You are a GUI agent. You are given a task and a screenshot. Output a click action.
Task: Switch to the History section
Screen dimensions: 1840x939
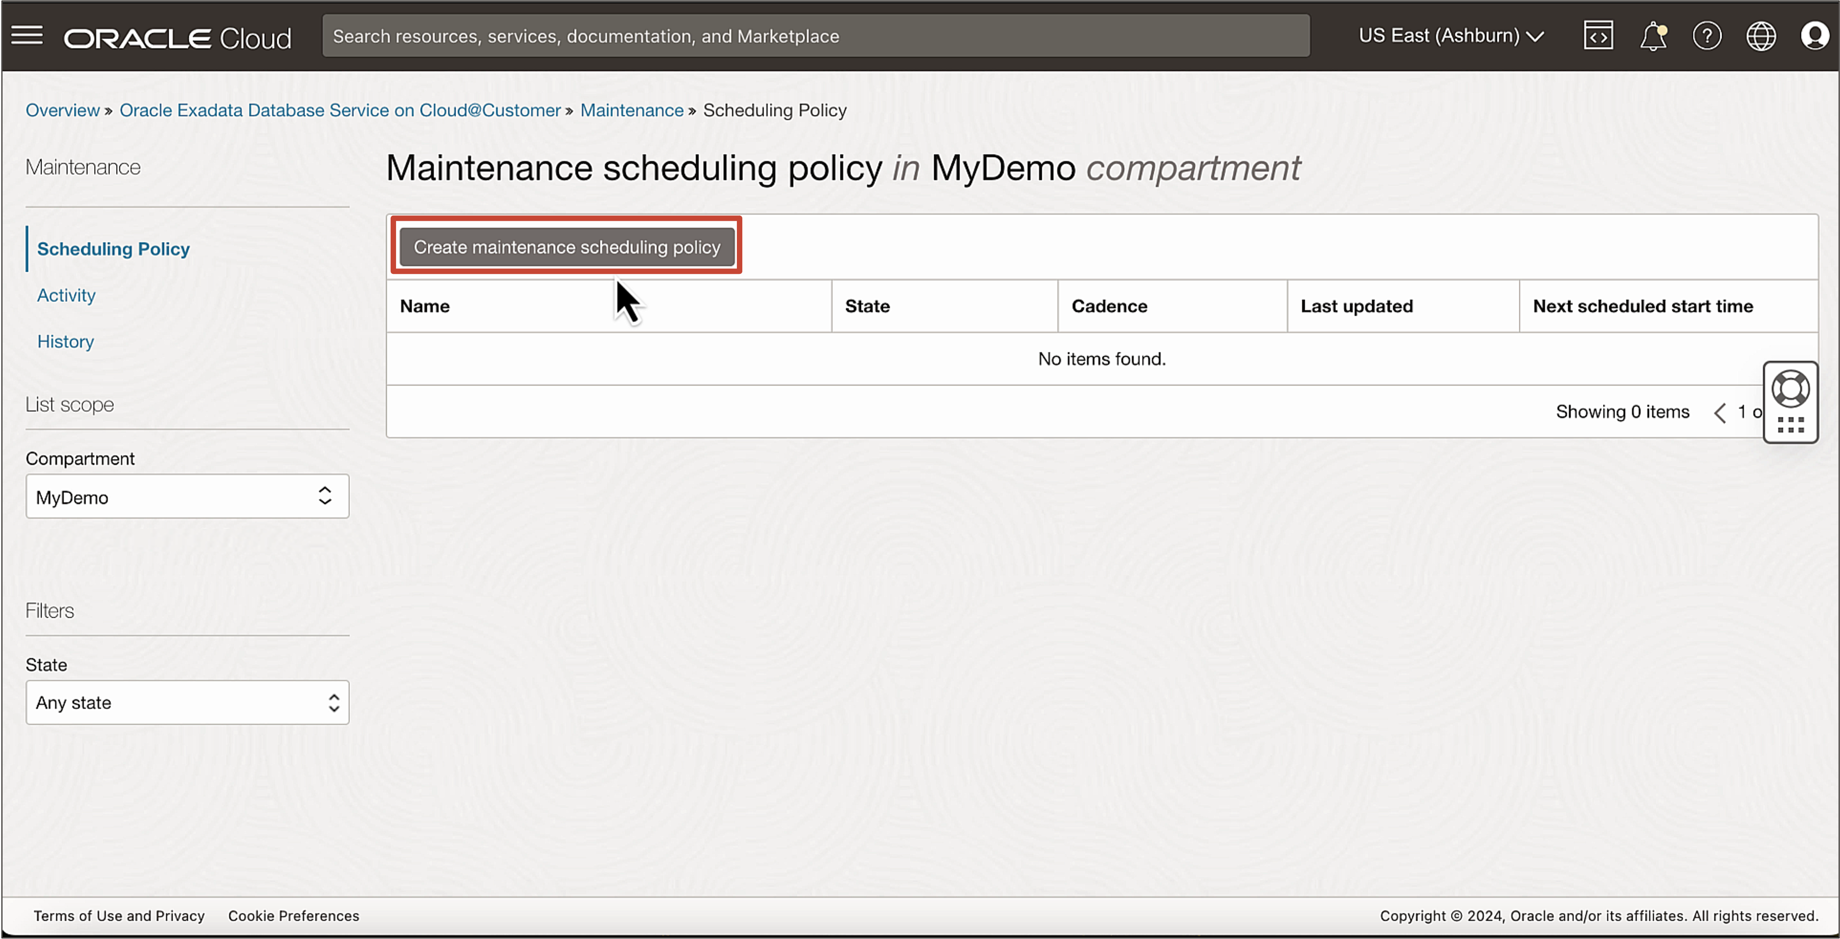pos(65,341)
